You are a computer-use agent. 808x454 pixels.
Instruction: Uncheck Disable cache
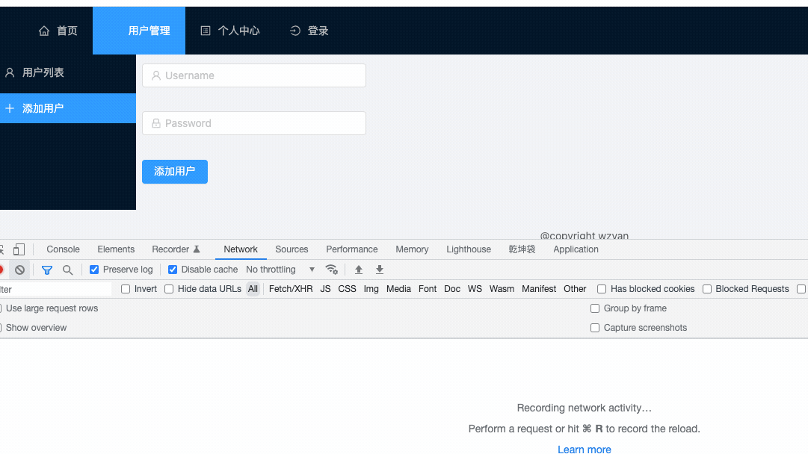(173, 270)
